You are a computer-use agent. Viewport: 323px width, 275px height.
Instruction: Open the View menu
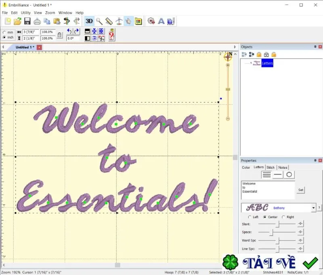click(x=38, y=13)
